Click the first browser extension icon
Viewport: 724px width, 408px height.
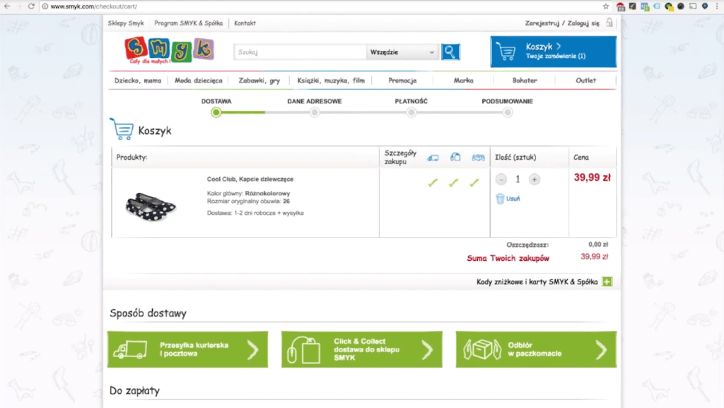(621, 6)
